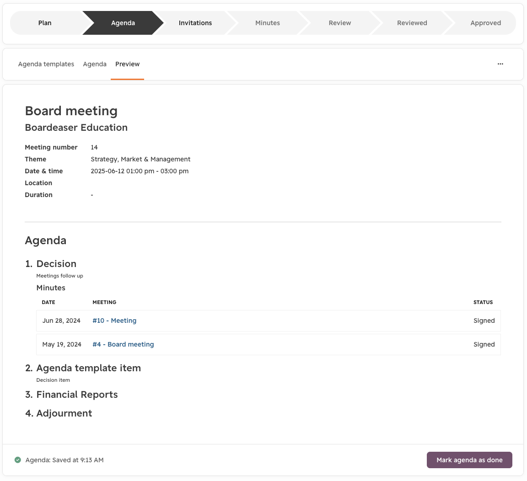Click the Duration label
527x481 pixels.
[x=38, y=195]
